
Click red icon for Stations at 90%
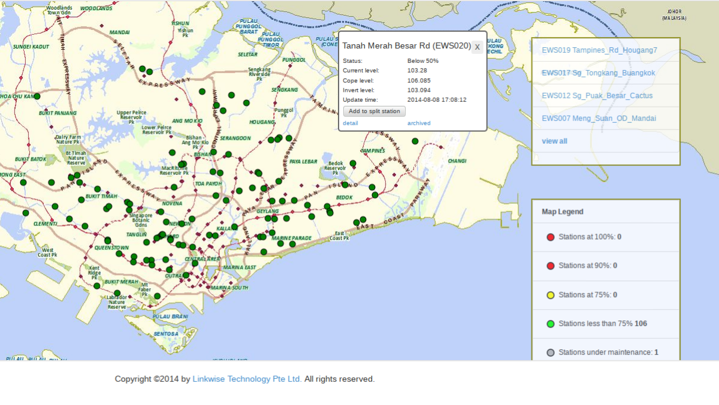(551, 266)
